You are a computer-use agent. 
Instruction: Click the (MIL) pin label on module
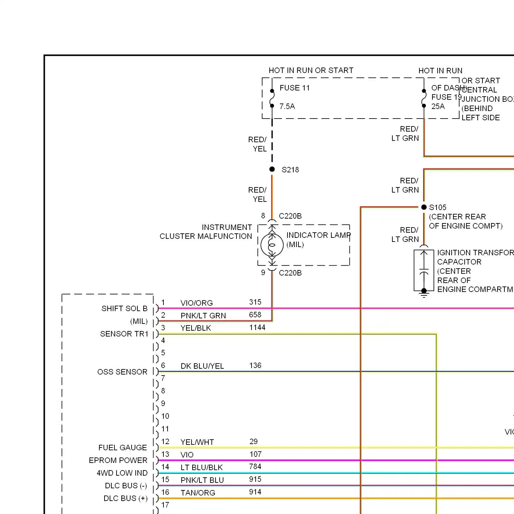point(139,321)
